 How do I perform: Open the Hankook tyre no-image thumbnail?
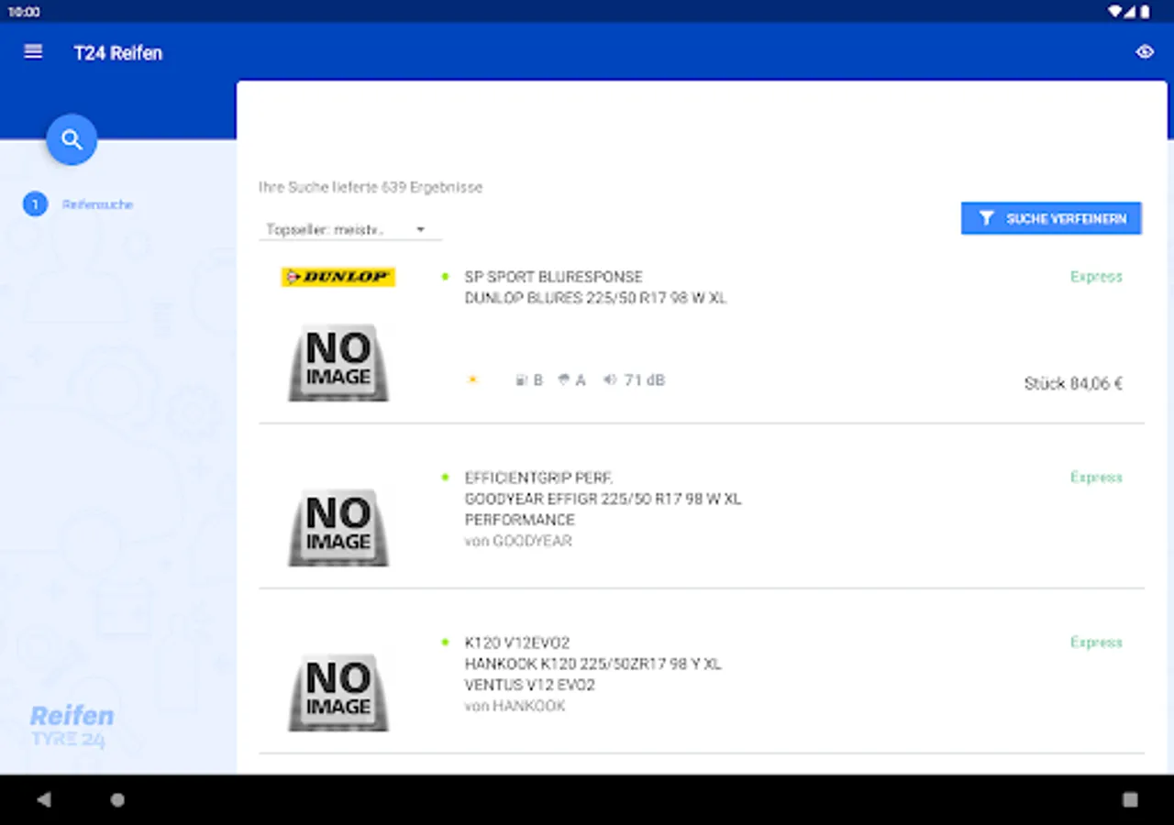(338, 693)
